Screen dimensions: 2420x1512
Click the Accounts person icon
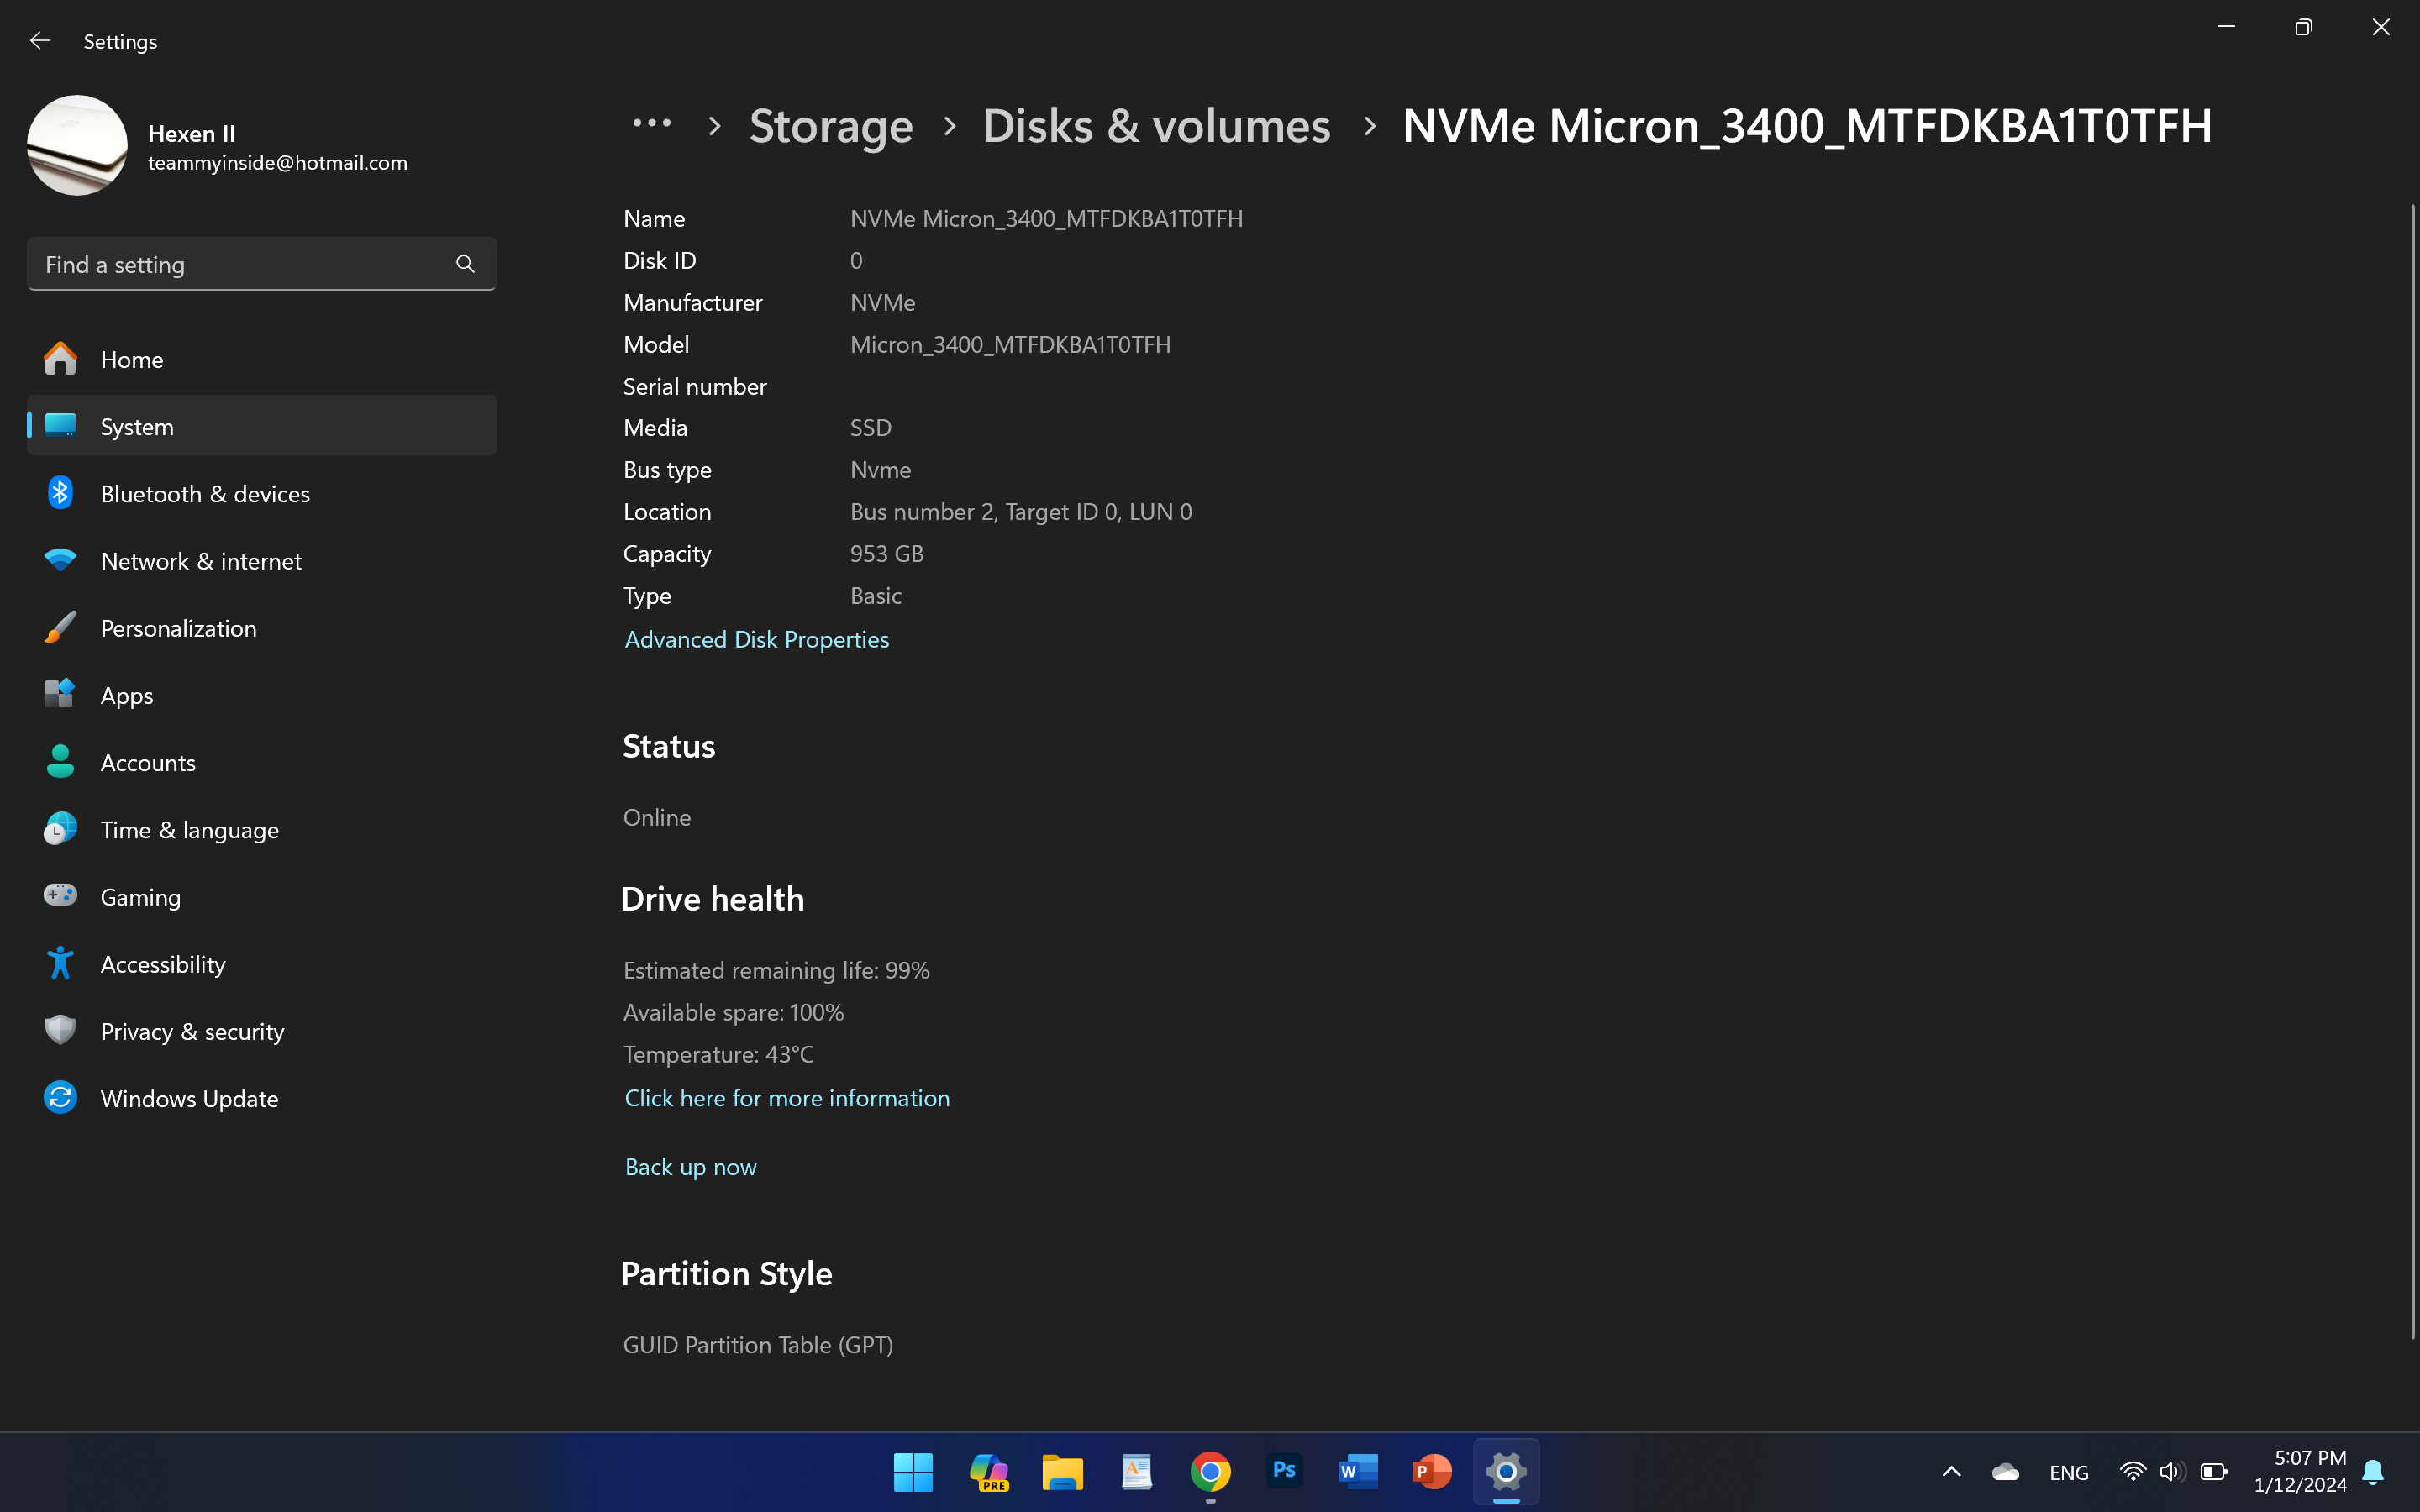(60, 762)
